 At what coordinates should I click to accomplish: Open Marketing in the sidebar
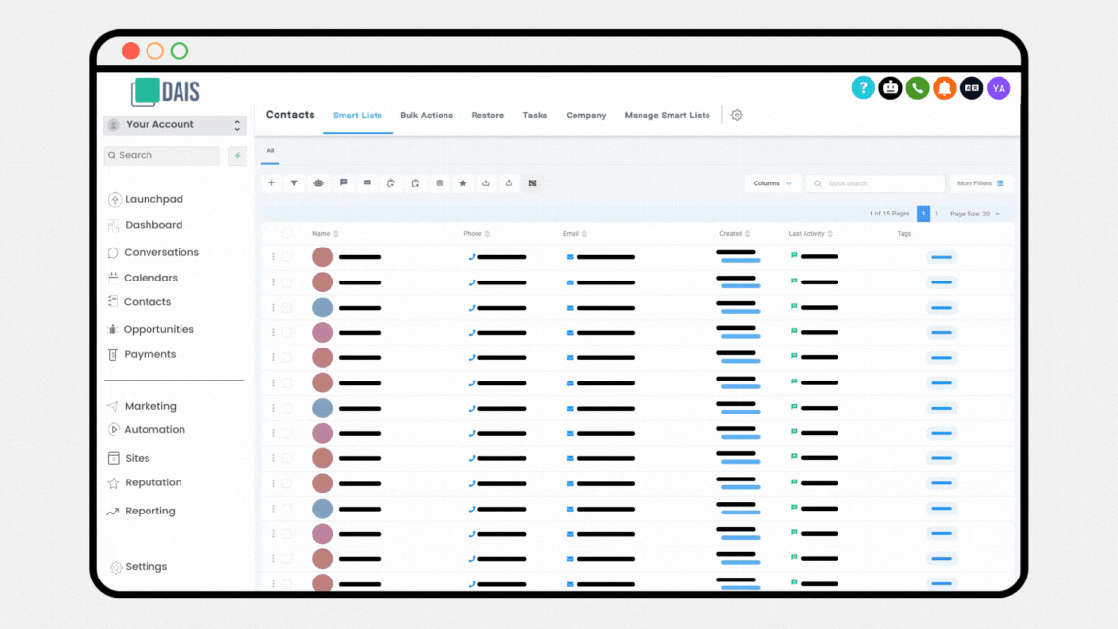tap(142, 406)
